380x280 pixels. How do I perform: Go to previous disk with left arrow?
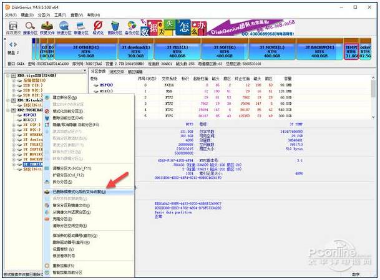11,44
